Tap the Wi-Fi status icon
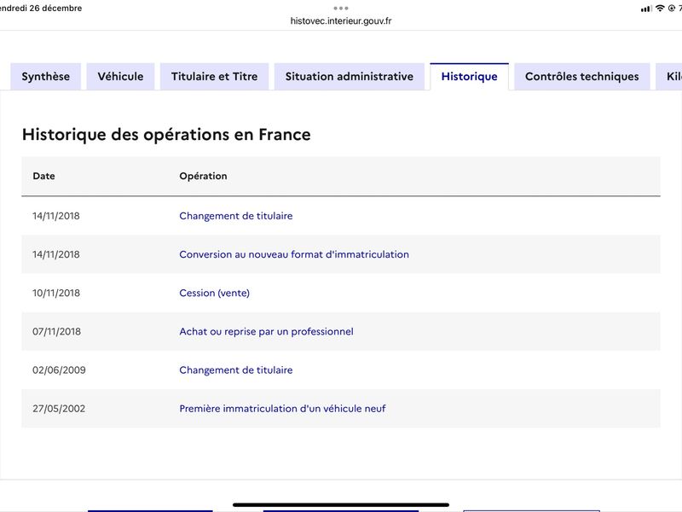 coord(660,9)
